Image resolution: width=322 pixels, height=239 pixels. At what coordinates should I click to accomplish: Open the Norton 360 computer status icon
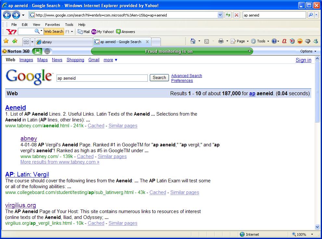point(37,51)
